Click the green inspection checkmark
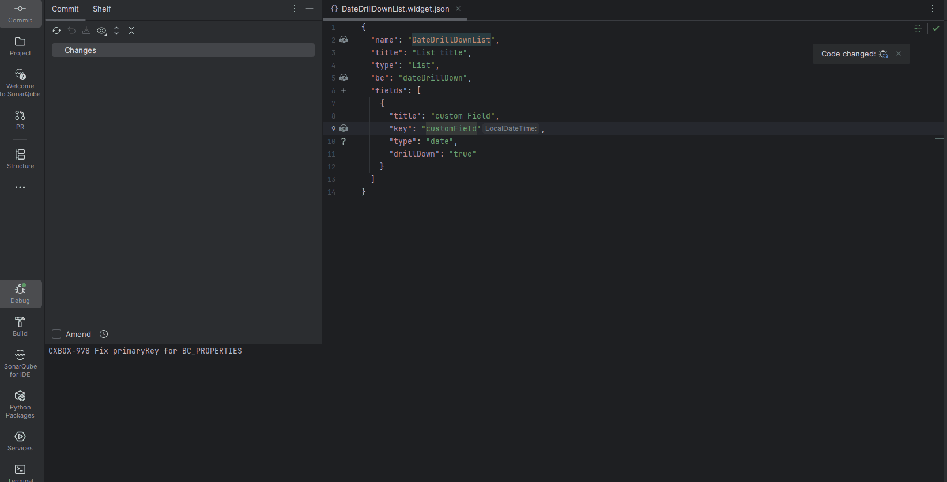The image size is (947, 482). (936, 28)
